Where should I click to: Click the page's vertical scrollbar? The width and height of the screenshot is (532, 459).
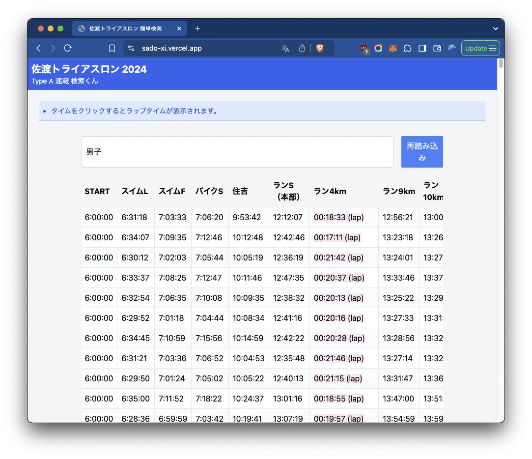tap(501, 64)
